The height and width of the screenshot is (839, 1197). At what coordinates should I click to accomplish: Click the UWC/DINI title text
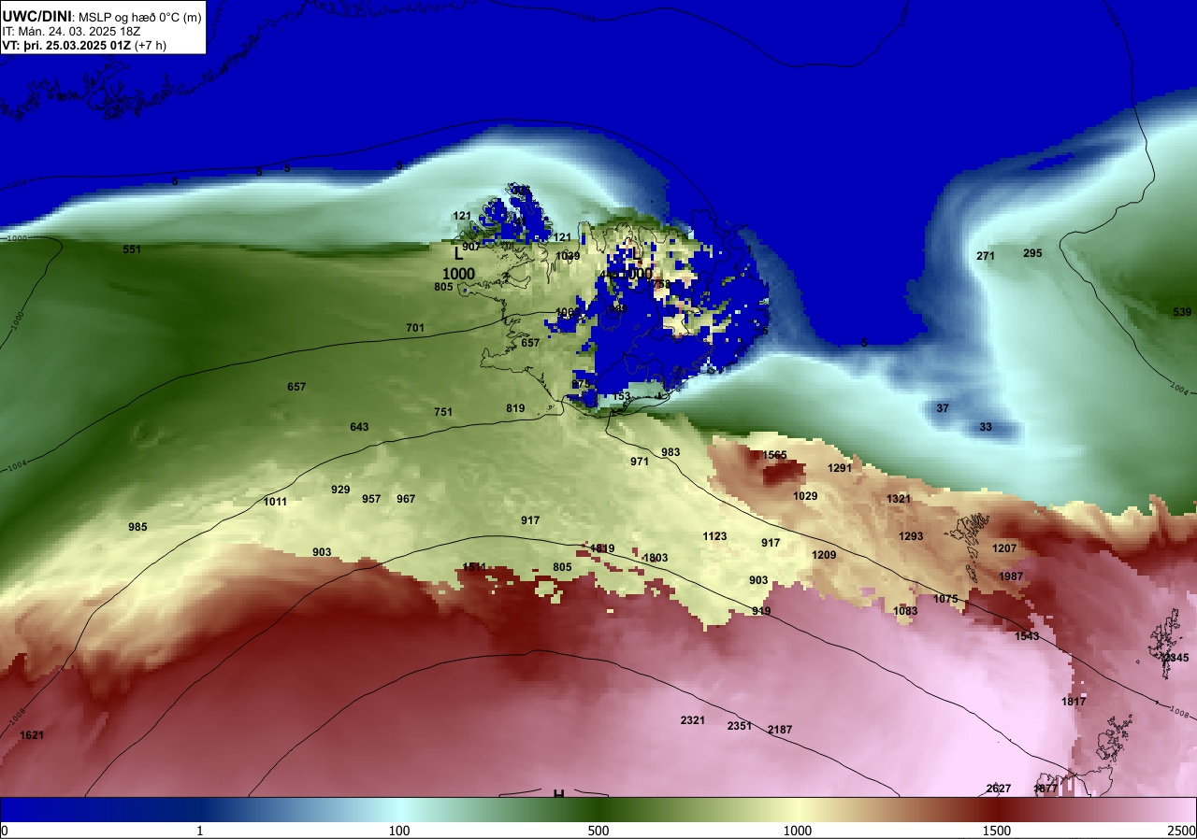(36, 15)
